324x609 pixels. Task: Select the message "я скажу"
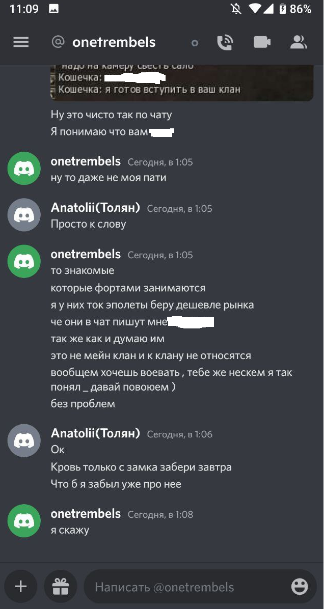(70, 530)
